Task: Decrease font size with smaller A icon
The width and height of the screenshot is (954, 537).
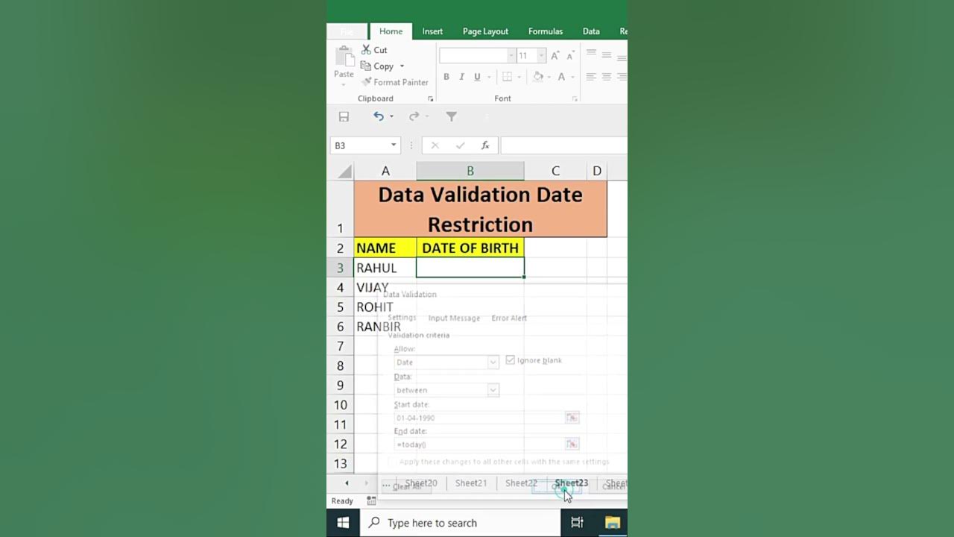Action: (570, 56)
